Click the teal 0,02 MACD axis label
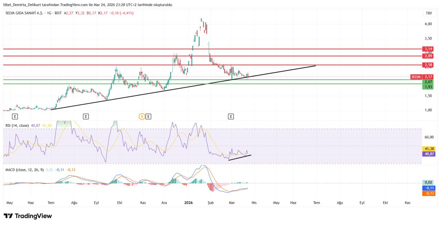Screen dimensions: 441x225 [429, 182]
